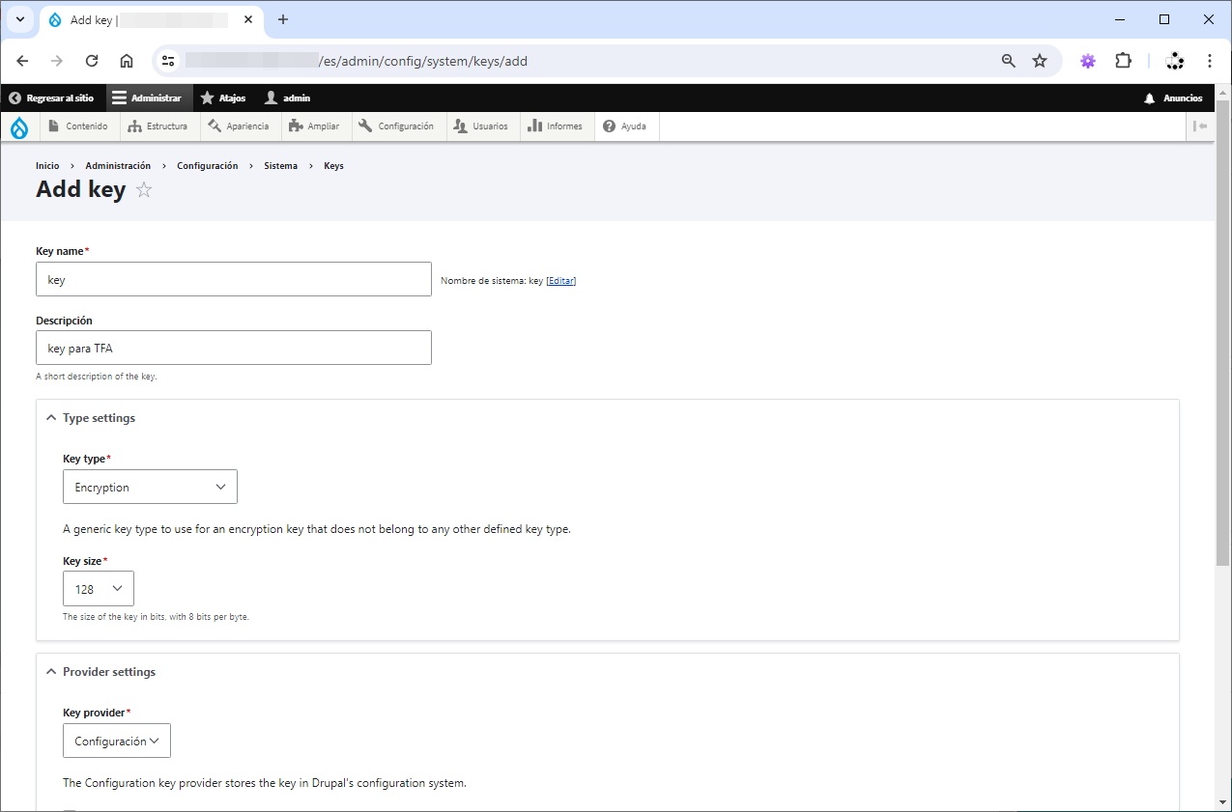Screen dimensions: 1232x812
Task: Close the Add key tab
Action: tap(249, 19)
